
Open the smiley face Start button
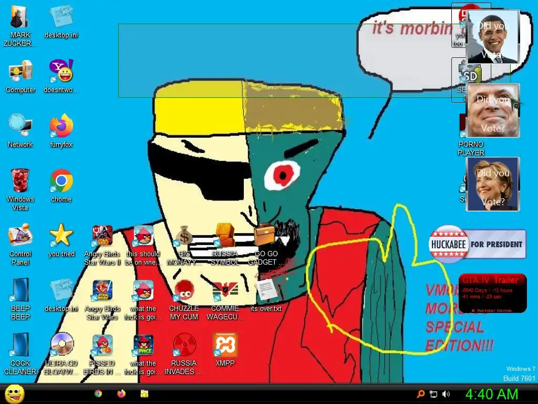coord(14,393)
